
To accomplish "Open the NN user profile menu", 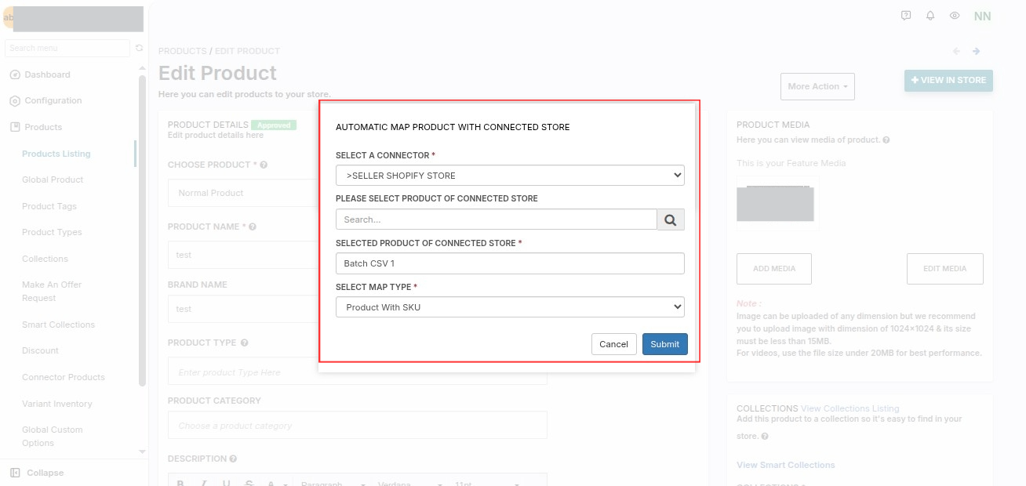I will point(982,16).
